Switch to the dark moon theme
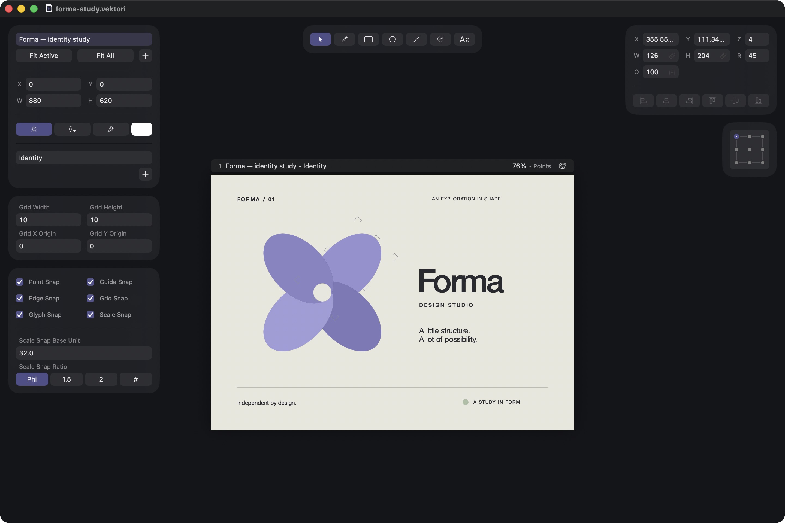This screenshot has height=523, width=785. [73, 129]
